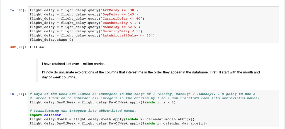
Task: Click the calendar.month_abbr code line
Action: [x=112, y=119]
